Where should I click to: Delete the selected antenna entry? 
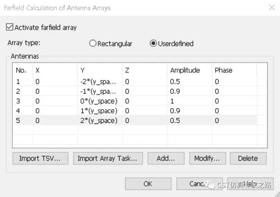(x=248, y=158)
